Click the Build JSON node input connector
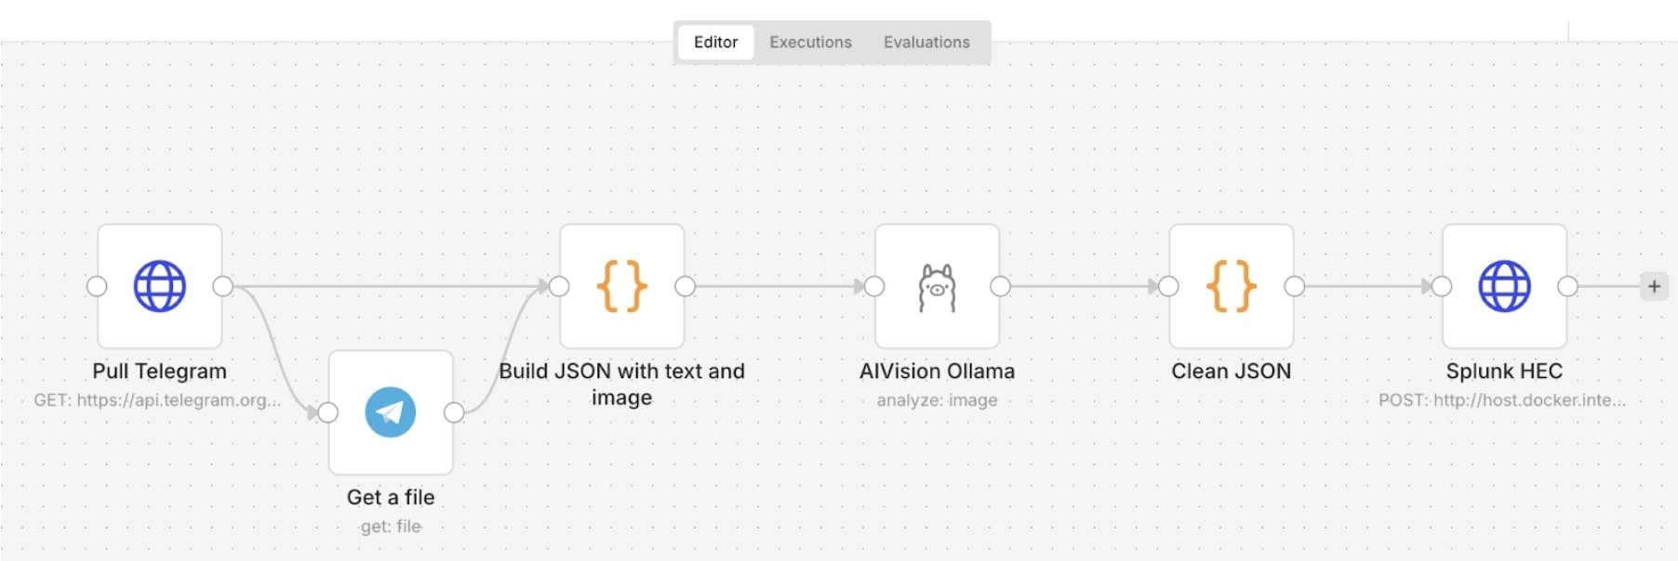The image size is (1678, 561). [x=559, y=286]
